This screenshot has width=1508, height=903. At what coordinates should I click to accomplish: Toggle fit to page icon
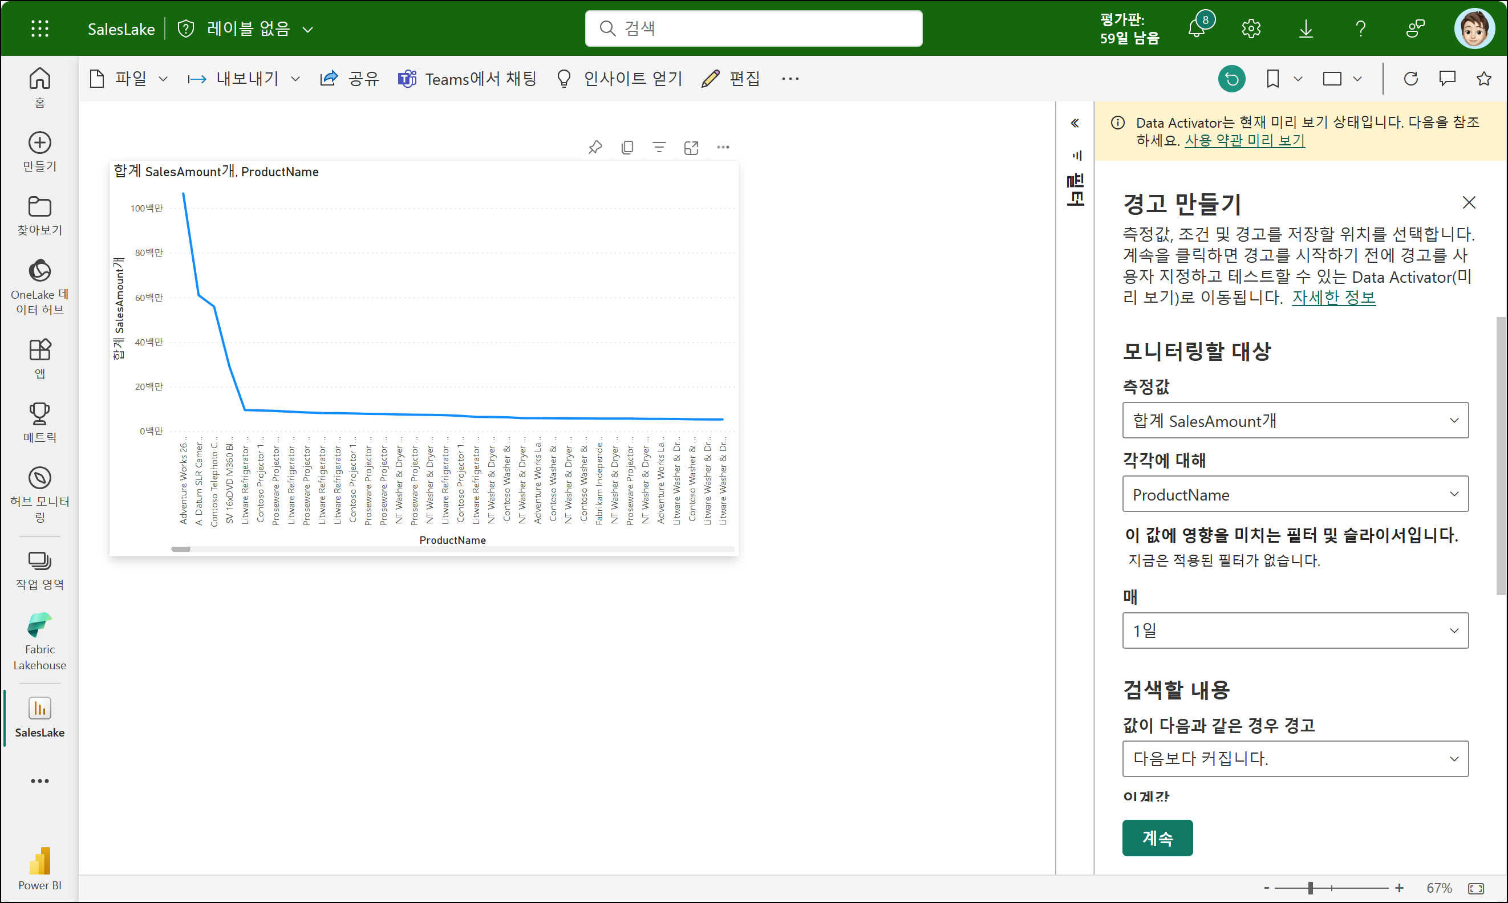[1475, 888]
